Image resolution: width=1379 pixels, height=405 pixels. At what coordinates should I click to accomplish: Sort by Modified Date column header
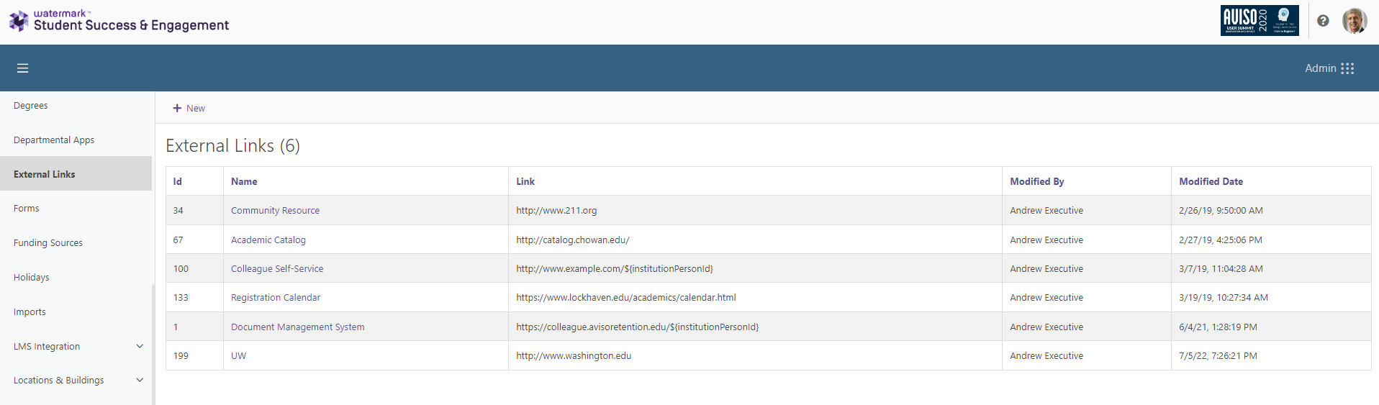pos(1211,181)
